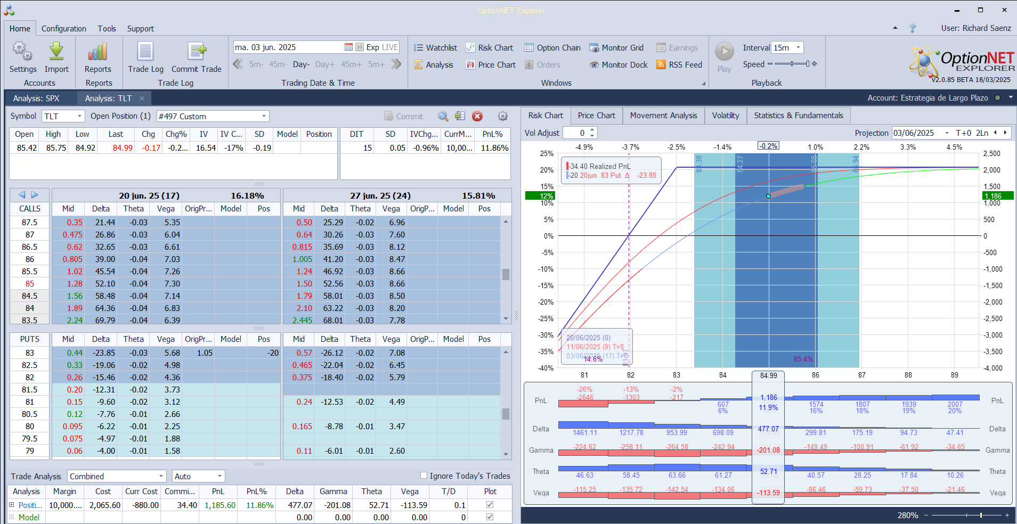Open the #497 Custom position dropdown
1017x524 pixels.
264,116
